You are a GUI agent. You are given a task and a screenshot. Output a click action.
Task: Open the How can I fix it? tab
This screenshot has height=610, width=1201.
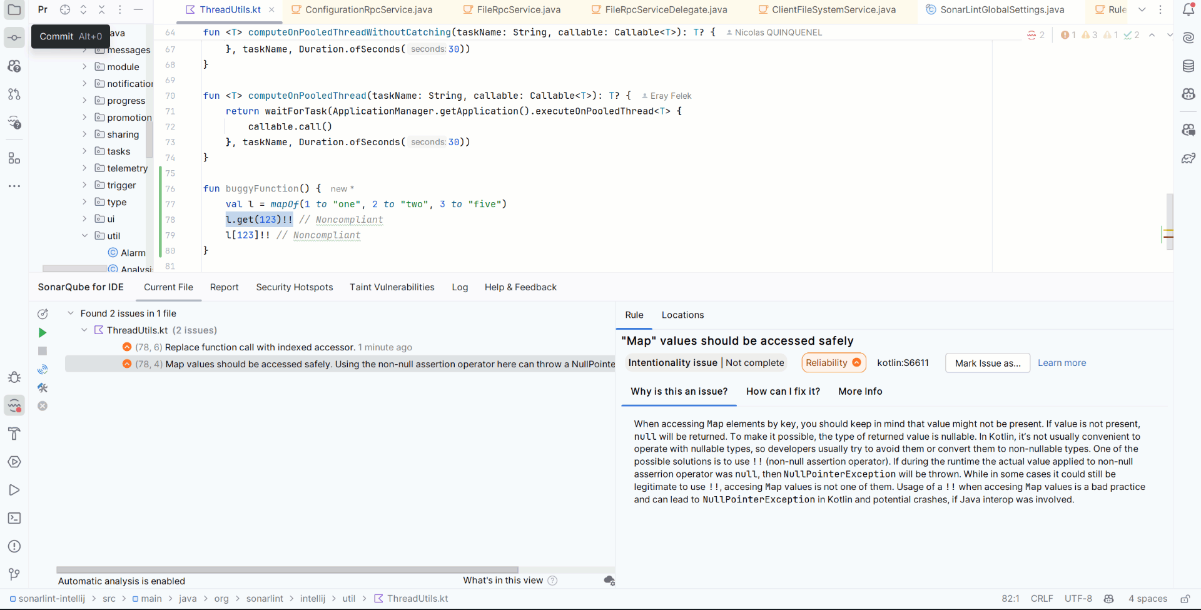point(783,392)
